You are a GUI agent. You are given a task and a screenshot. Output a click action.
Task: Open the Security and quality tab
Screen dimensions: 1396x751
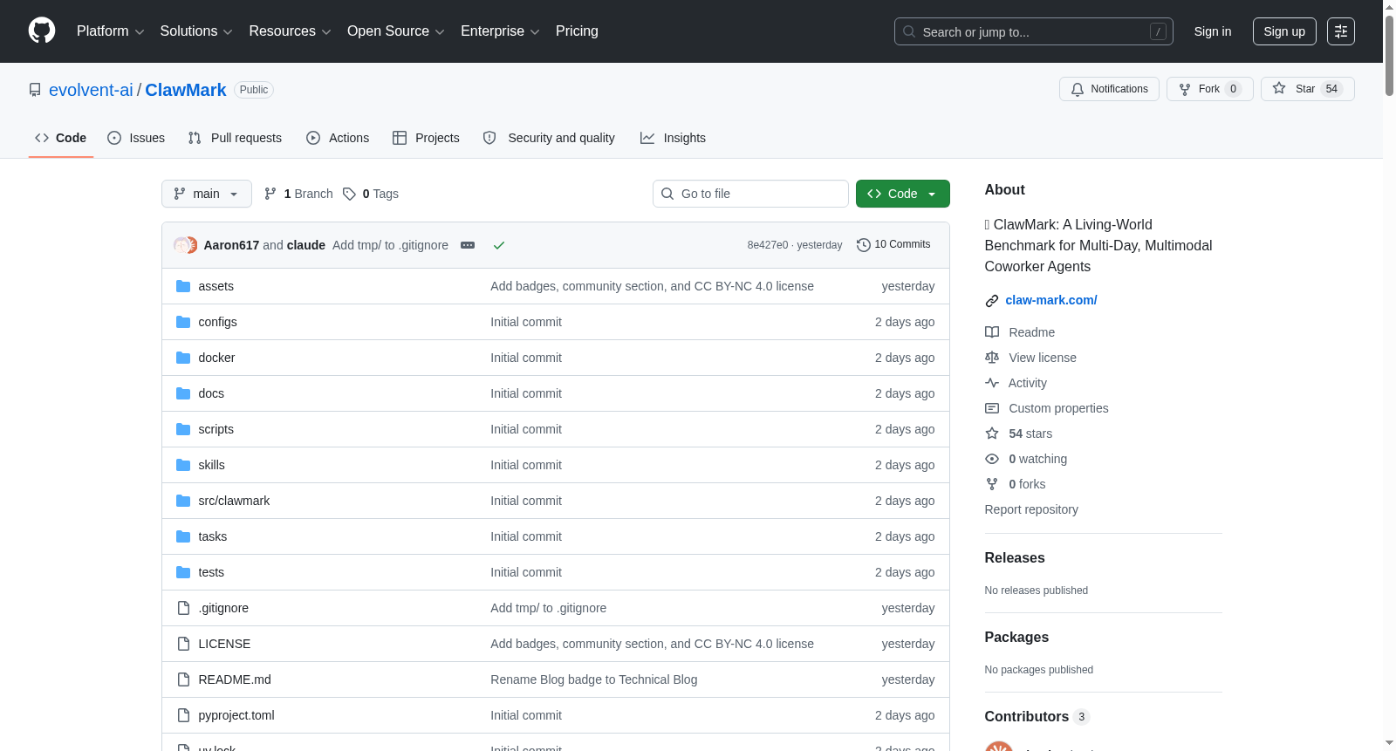coord(549,138)
